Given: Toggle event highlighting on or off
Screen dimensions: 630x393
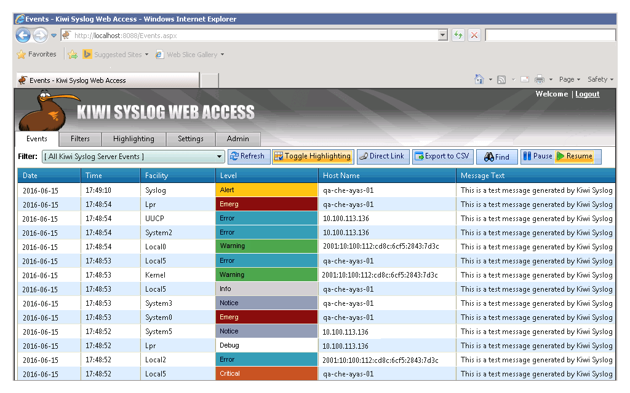Looking at the screenshot, I should (313, 157).
